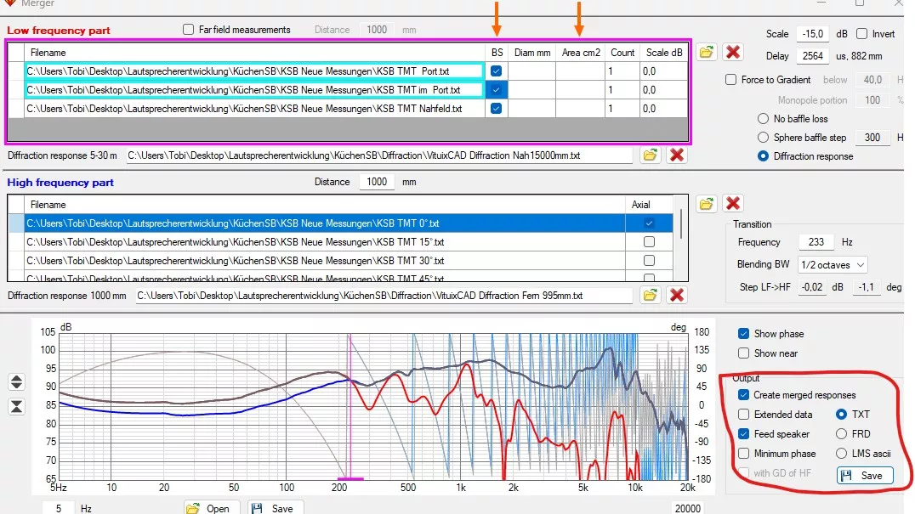Enable Far field measurements checkbox

189,30
